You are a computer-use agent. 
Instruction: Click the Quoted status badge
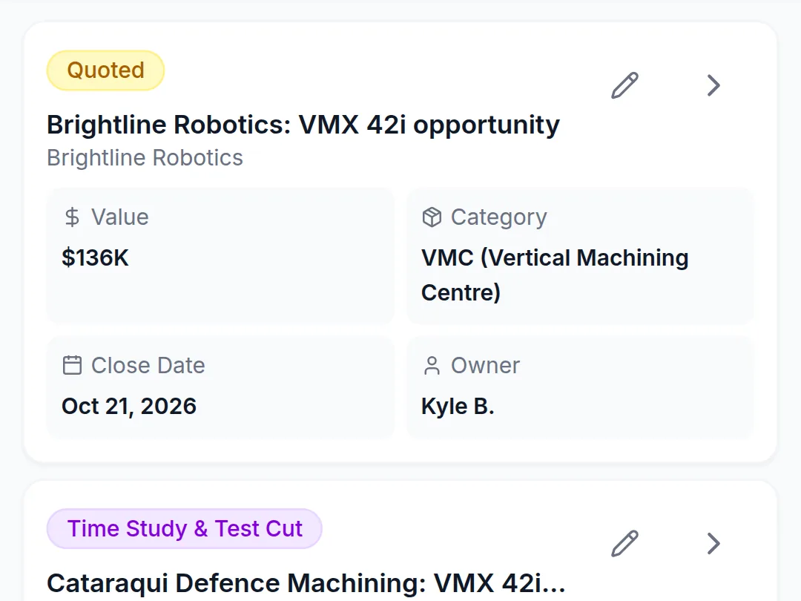point(106,70)
